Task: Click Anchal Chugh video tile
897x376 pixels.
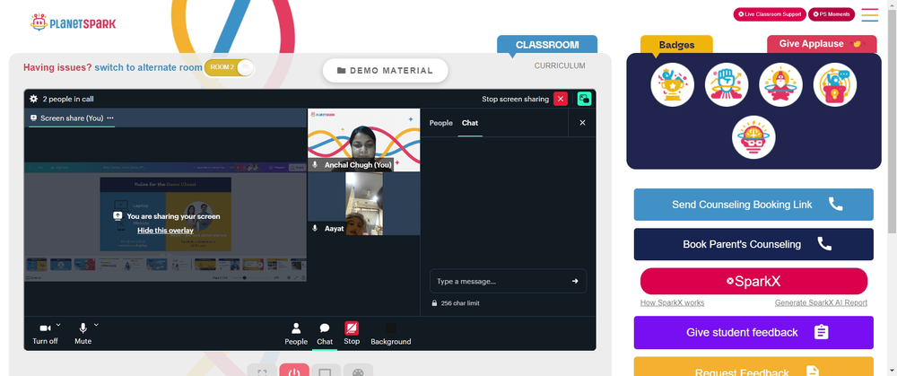Action: [x=364, y=140]
